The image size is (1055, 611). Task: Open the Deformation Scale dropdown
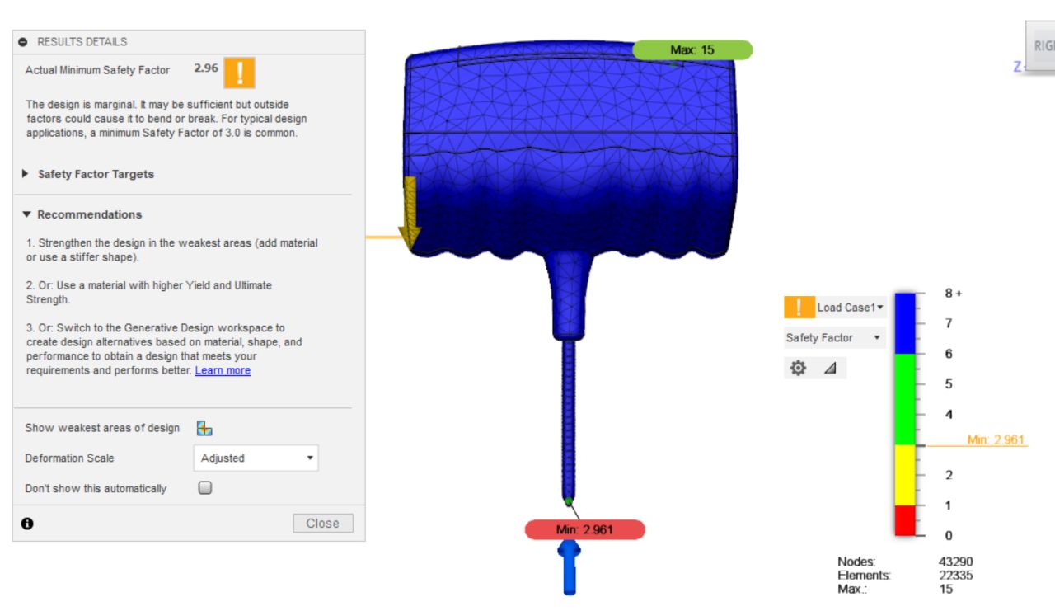[x=256, y=458]
